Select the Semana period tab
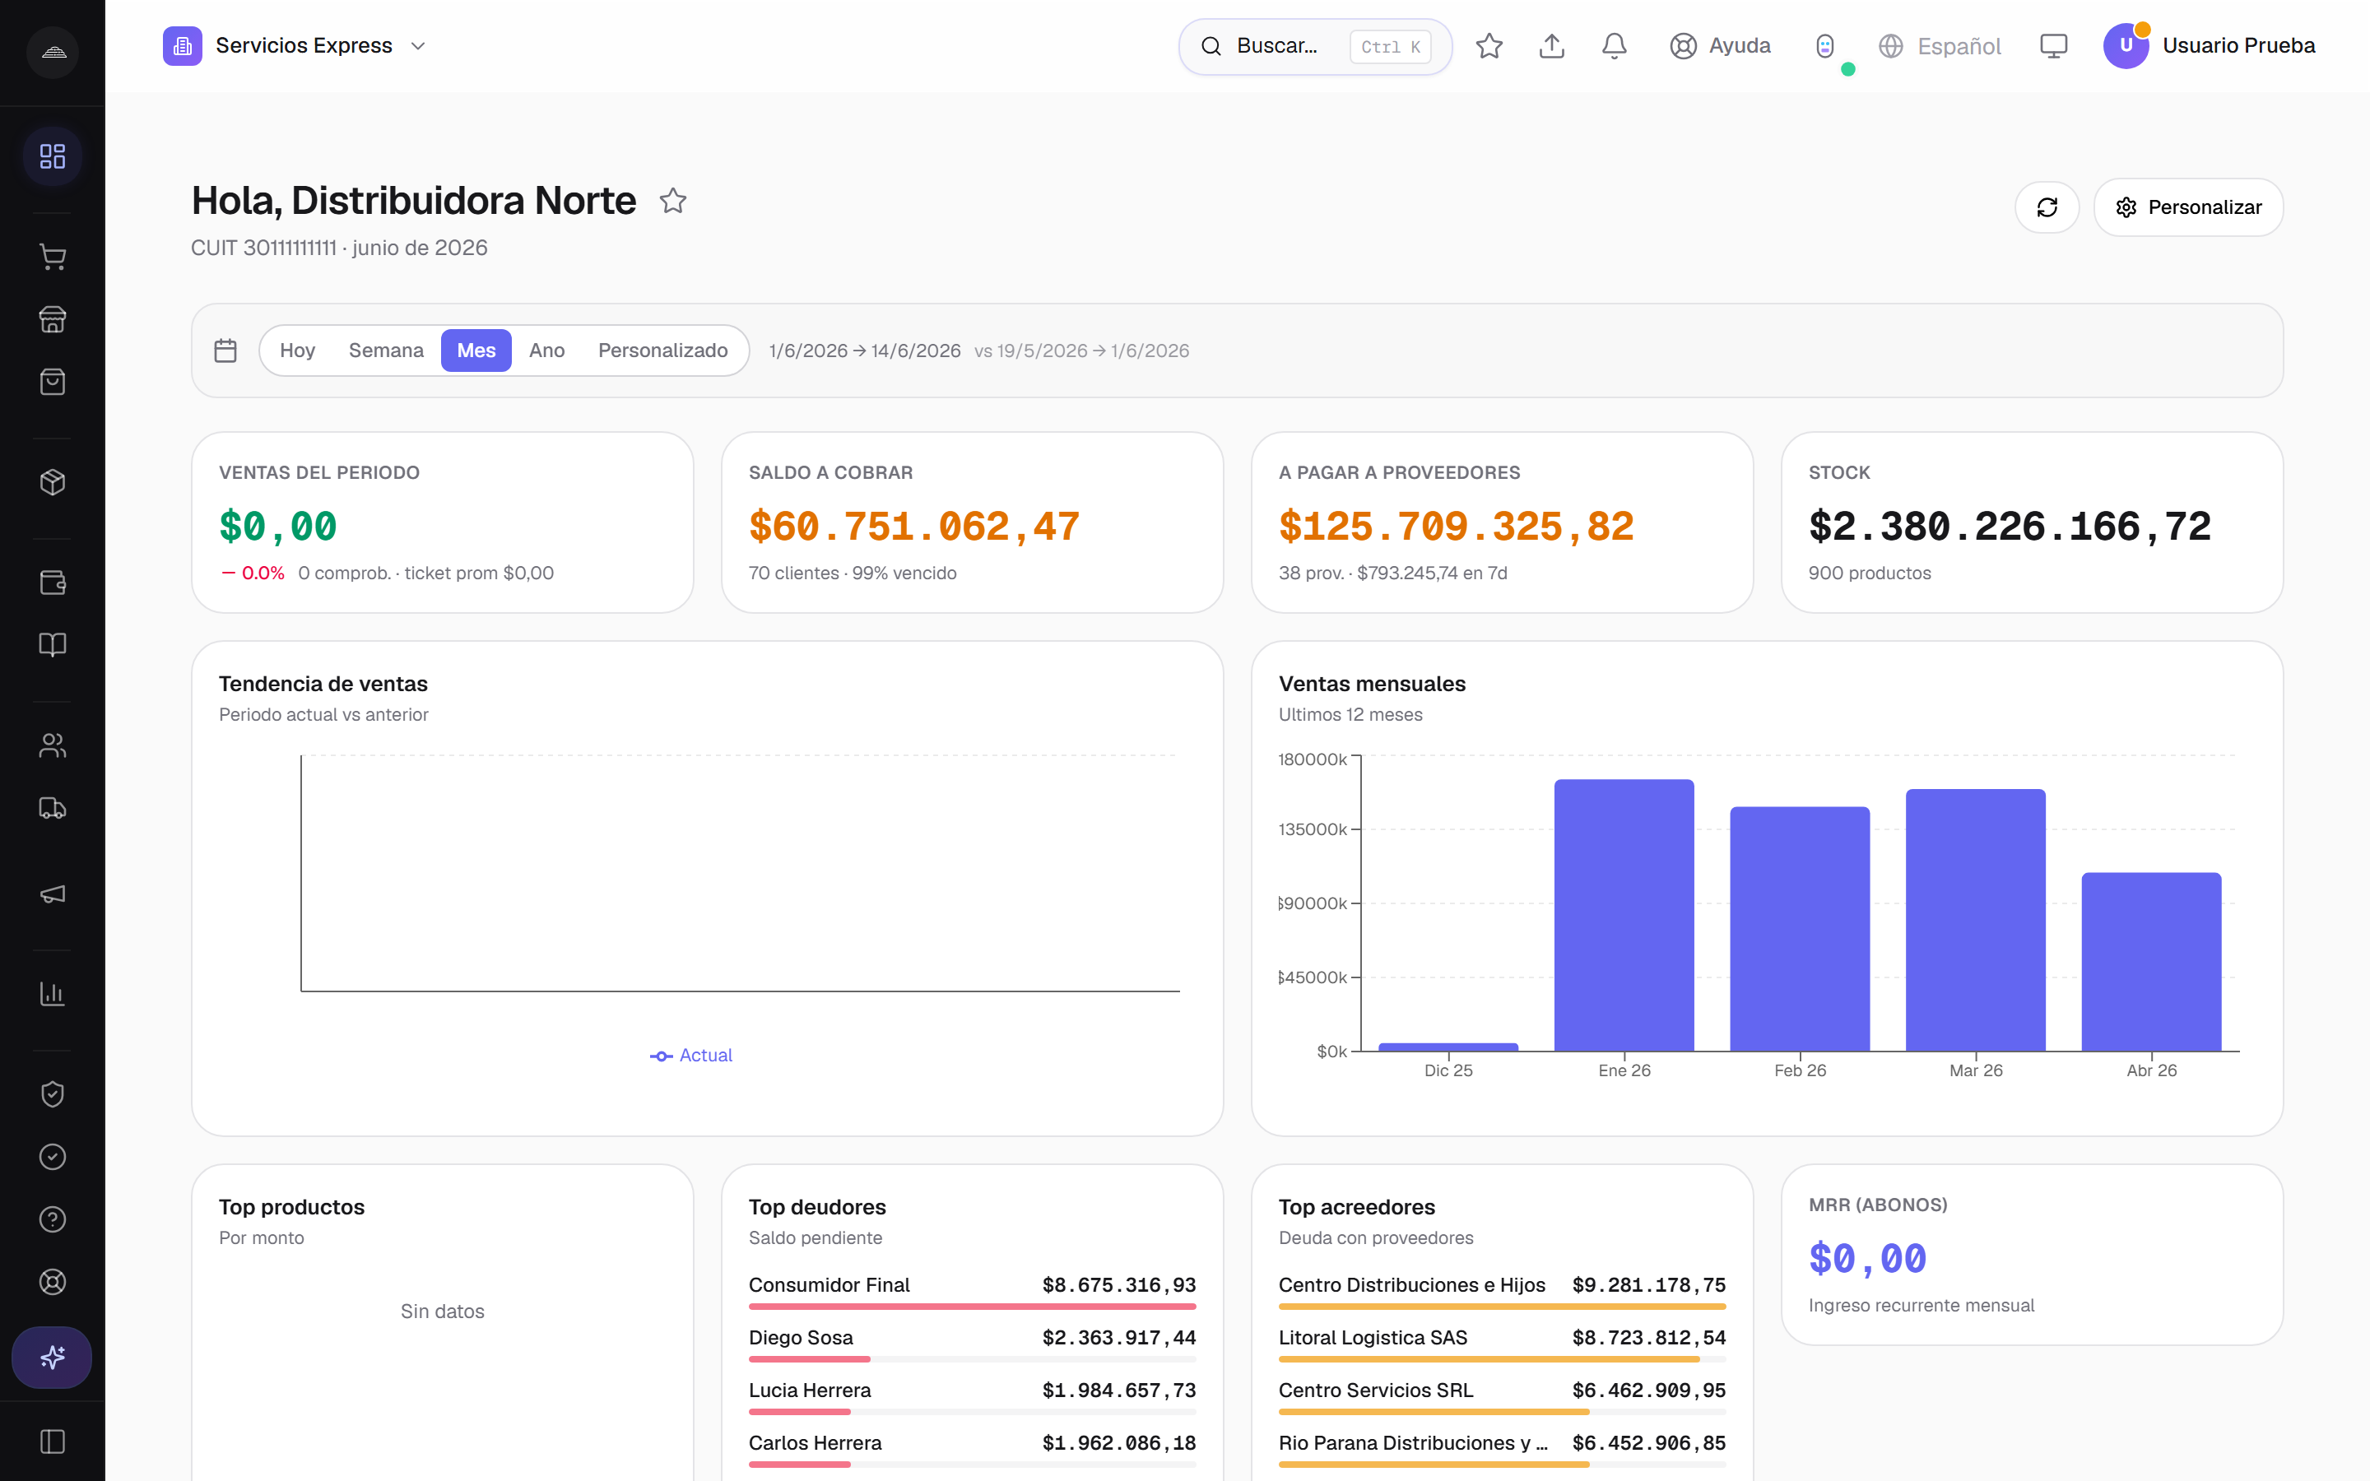Screen dimensions: 2370x1481 pyautogui.click(x=386, y=351)
